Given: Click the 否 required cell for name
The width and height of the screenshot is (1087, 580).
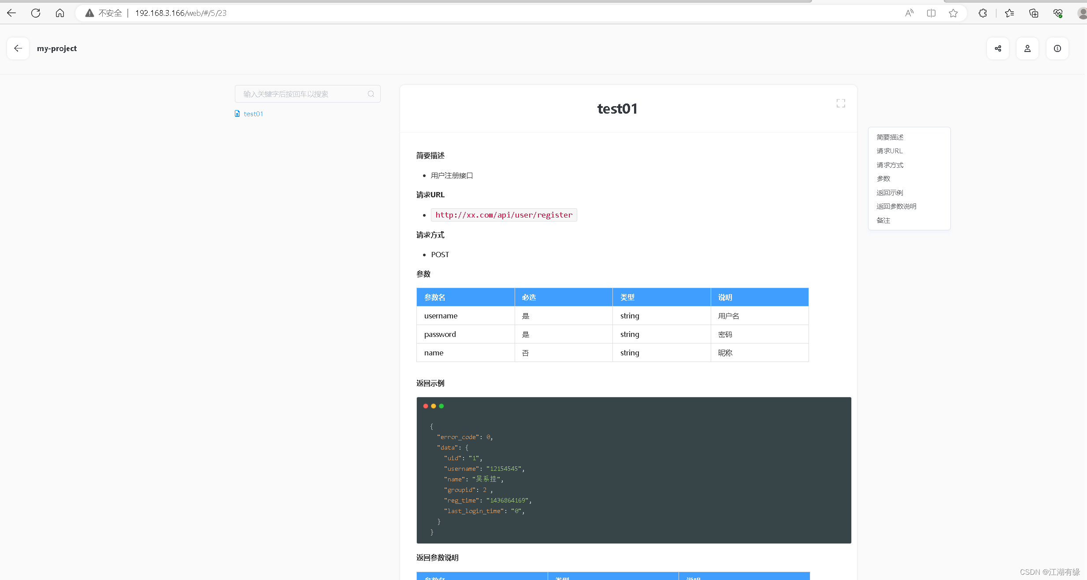Looking at the screenshot, I should coord(564,353).
